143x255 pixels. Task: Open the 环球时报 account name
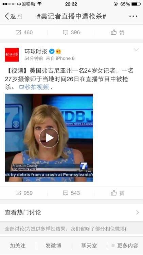pyautogui.click(x=36, y=51)
